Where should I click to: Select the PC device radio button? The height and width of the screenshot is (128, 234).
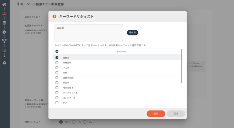tap(74, 122)
